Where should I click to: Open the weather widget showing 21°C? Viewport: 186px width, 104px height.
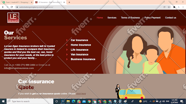coord(143,101)
